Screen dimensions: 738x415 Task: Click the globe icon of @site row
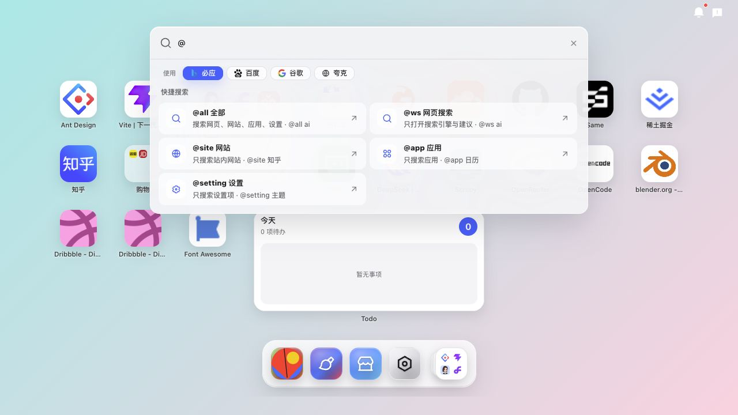click(176, 154)
